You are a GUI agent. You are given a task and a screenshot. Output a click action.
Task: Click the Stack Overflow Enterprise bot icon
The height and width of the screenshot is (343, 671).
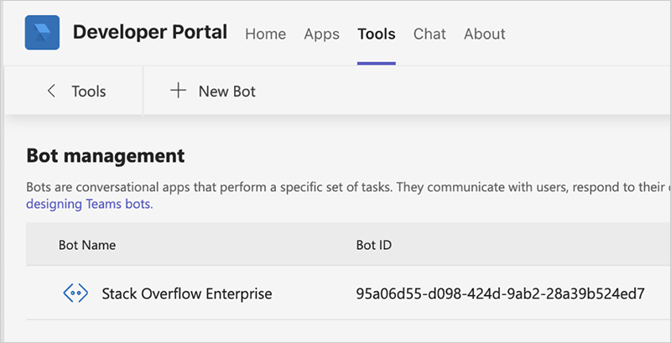(75, 294)
